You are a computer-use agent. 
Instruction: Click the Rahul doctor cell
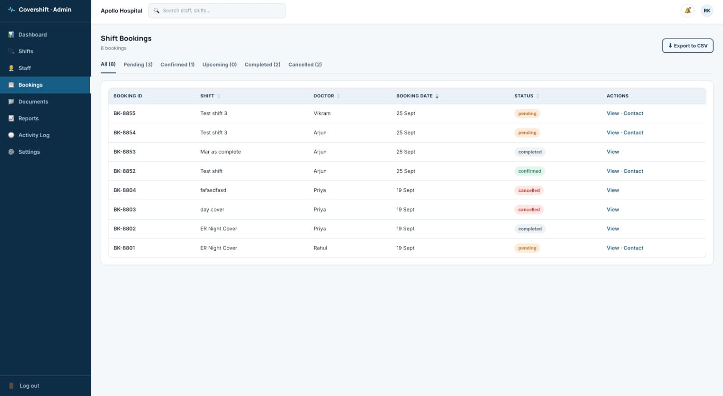point(320,248)
